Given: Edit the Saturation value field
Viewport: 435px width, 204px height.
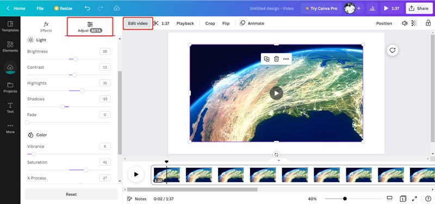Looking at the screenshot, I should click(x=105, y=162).
